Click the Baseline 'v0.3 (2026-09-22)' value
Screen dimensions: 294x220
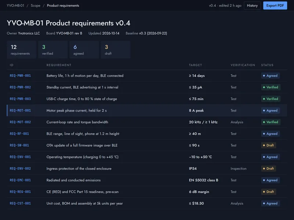tap(153, 33)
